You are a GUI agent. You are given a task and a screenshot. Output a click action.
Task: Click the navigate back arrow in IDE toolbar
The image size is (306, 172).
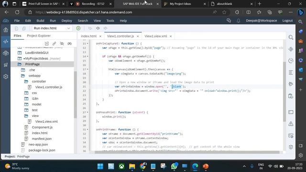click(98, 28)
